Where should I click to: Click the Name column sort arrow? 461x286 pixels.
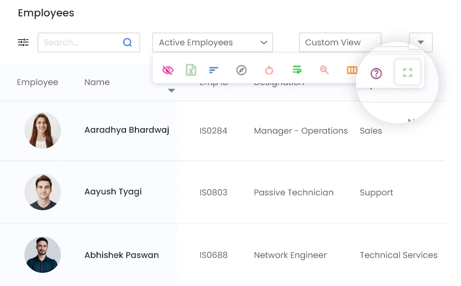tap(171, 91)
